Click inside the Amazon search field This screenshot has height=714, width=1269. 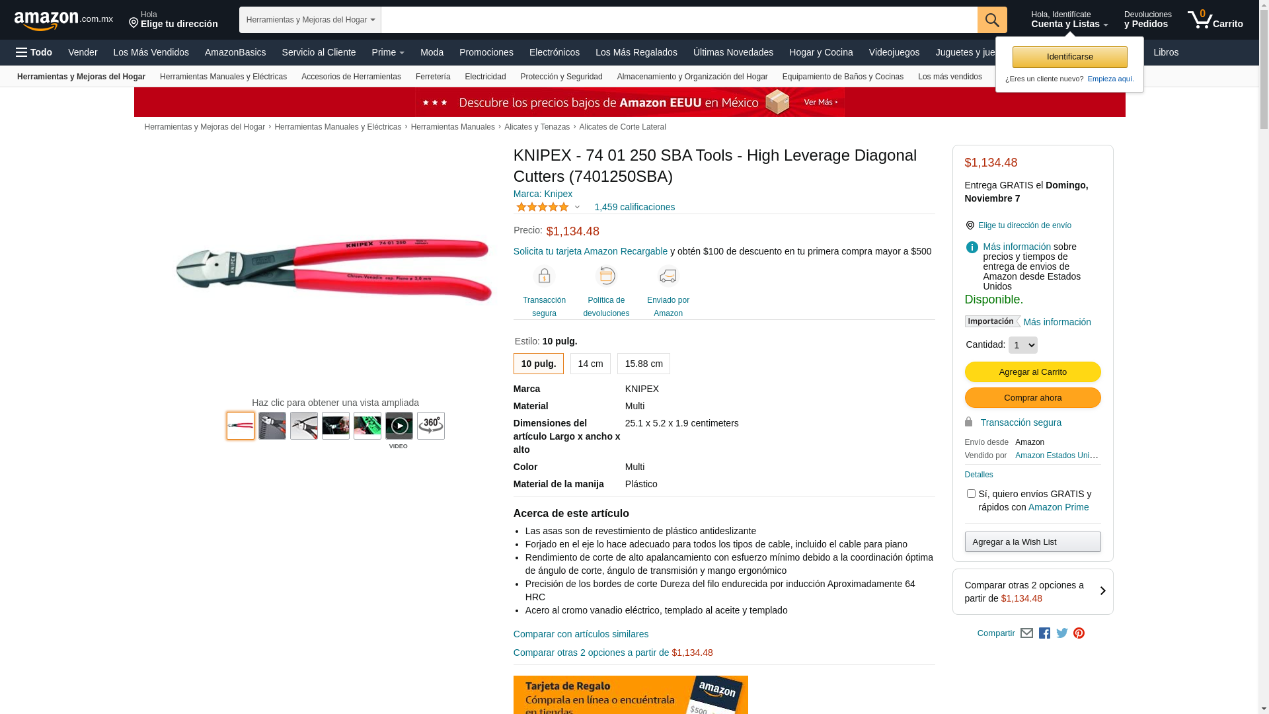(679, 20)
